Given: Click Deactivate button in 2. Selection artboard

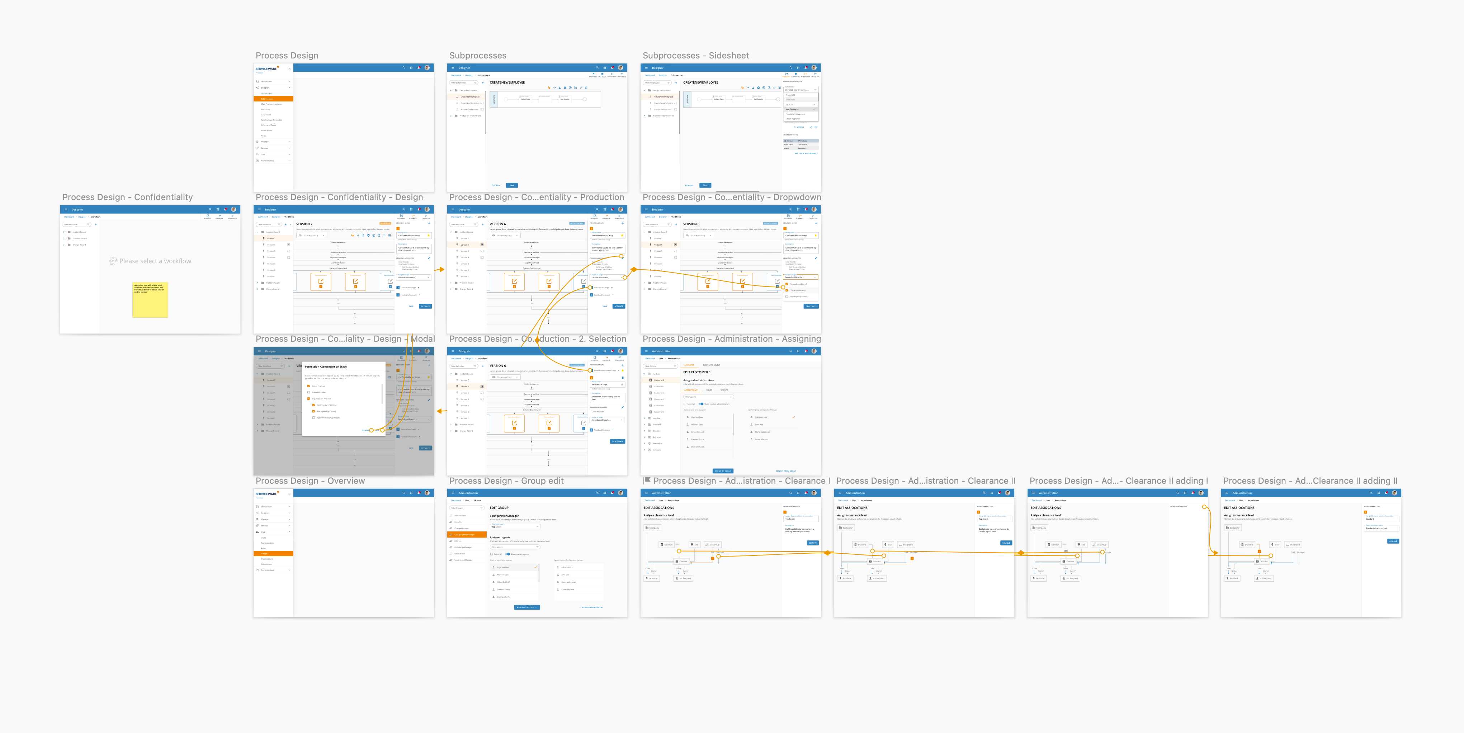Looking at the screenshot, I should tap(617, 441).
